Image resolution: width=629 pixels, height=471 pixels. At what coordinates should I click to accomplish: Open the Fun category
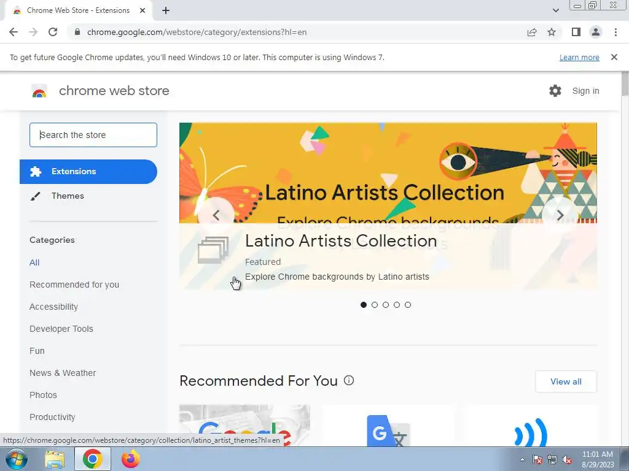37,351
